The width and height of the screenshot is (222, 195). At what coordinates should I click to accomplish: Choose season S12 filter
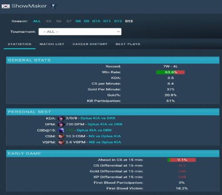tap(118, 21)
